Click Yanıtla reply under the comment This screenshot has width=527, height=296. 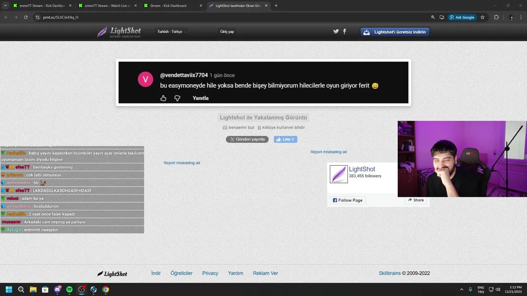coord(201,98)
